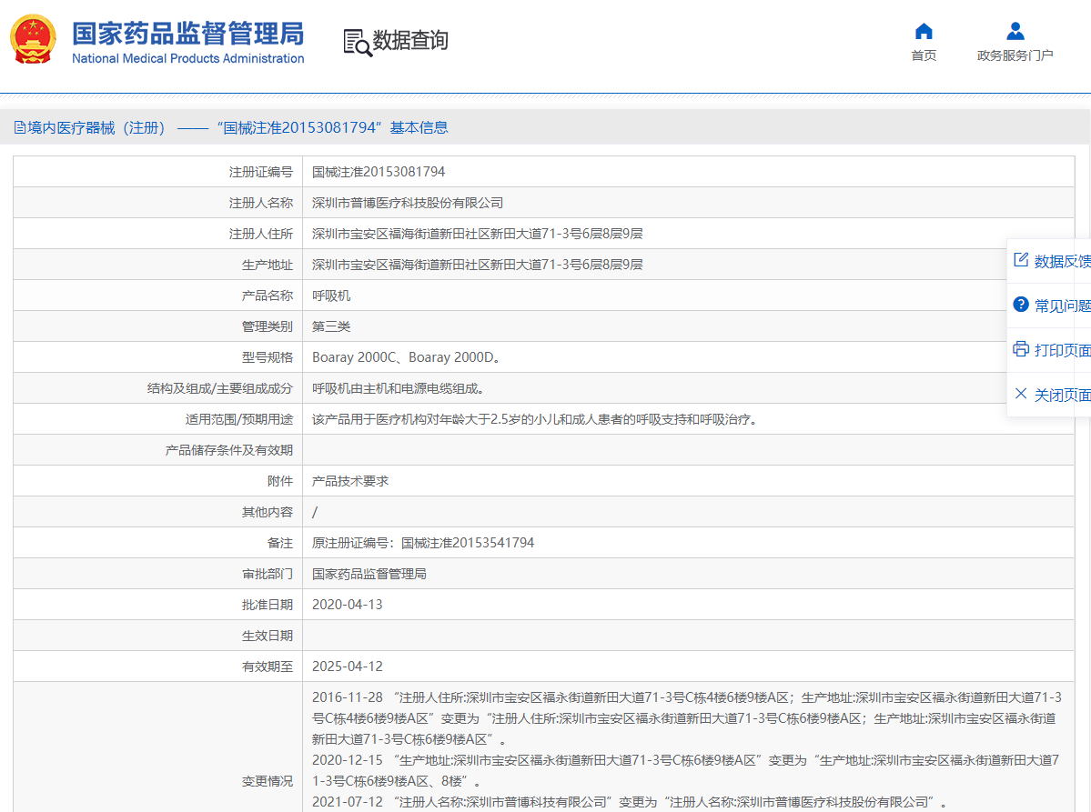
Task: Click 结构及组成/主要组成成分 label
Action: [x=220, y=388]
